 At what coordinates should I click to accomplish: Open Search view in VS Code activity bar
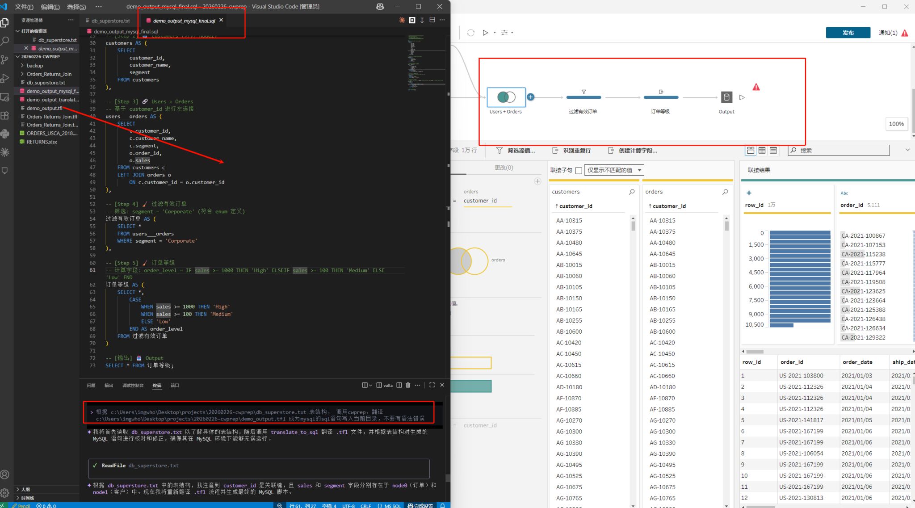click(x=5, y=41)
